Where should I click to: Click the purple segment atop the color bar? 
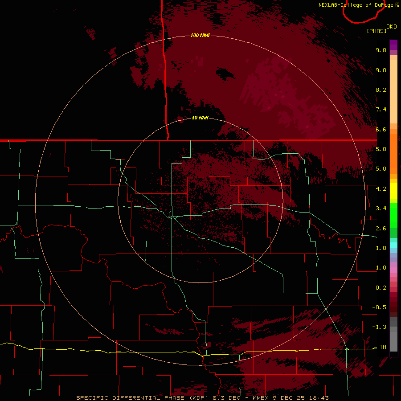pyautogui.click(x=393, y=45)
